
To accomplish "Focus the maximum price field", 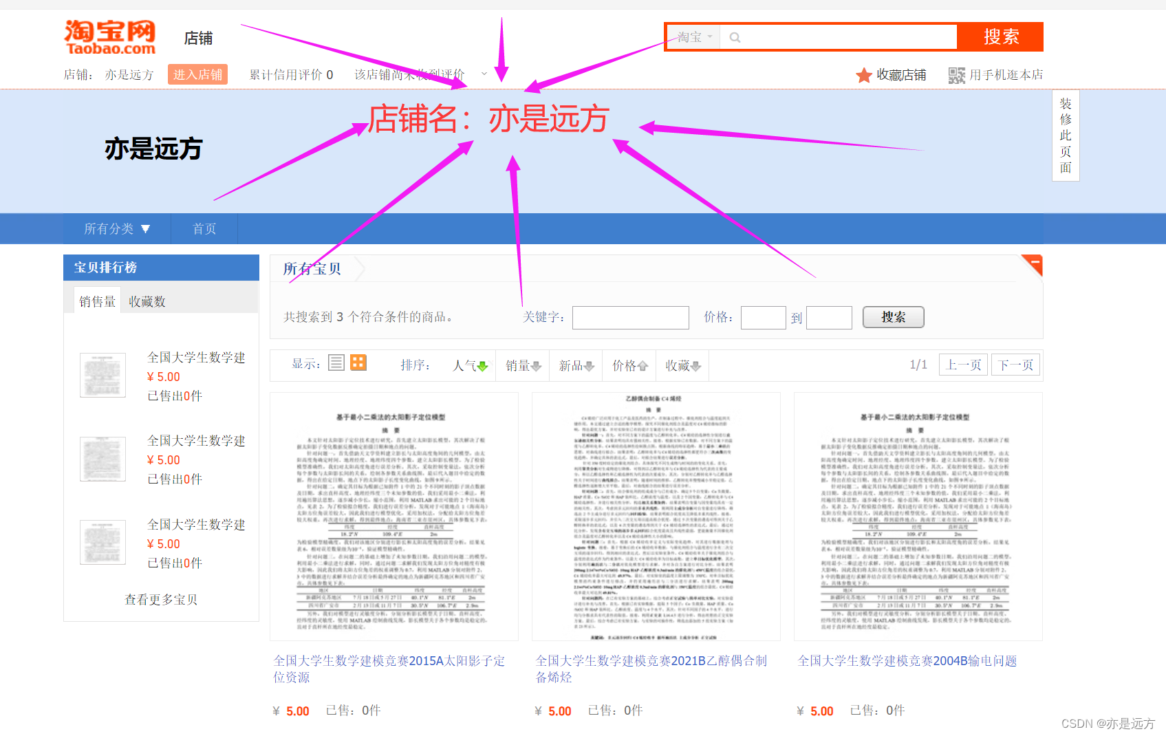I will [x=829, y=318].
